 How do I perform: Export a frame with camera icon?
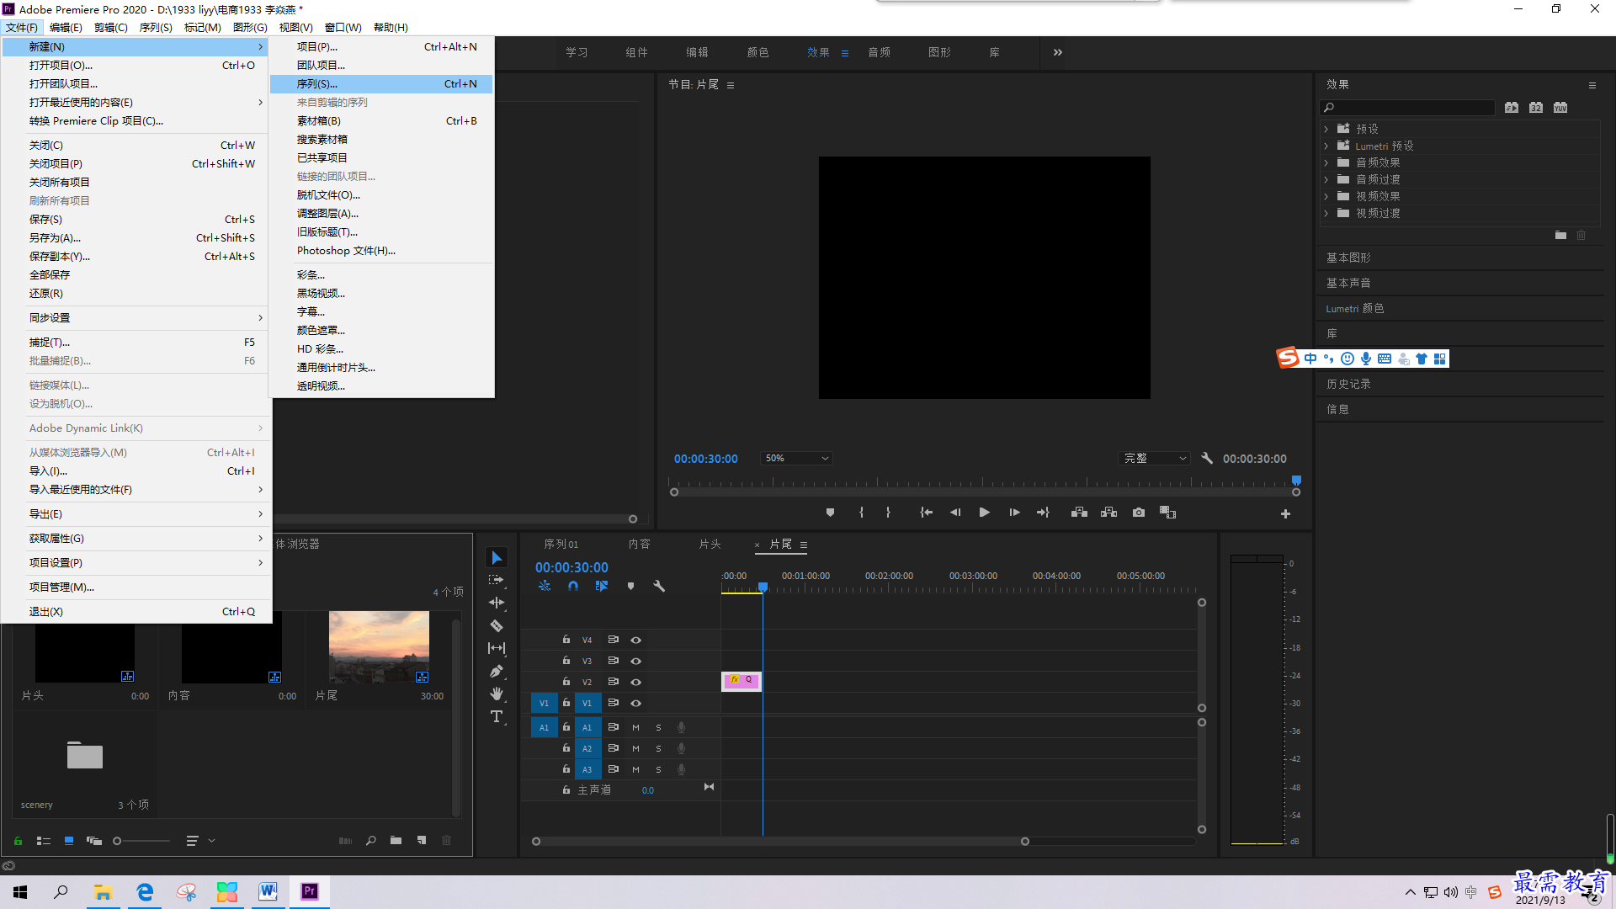tap(1139, 513)
